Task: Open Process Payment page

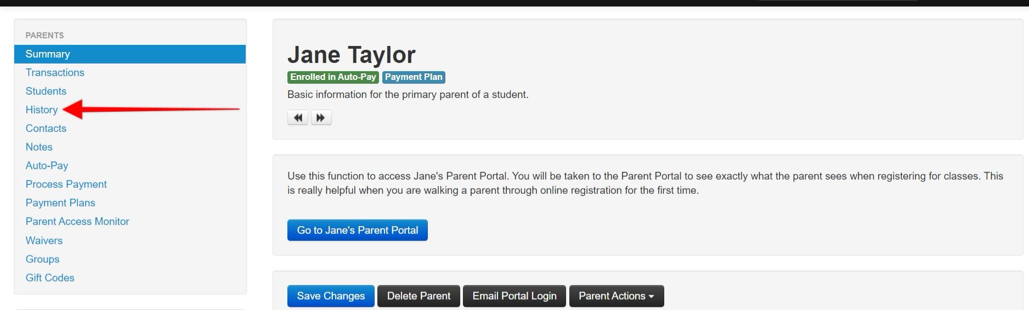Action: click(66, 185)
